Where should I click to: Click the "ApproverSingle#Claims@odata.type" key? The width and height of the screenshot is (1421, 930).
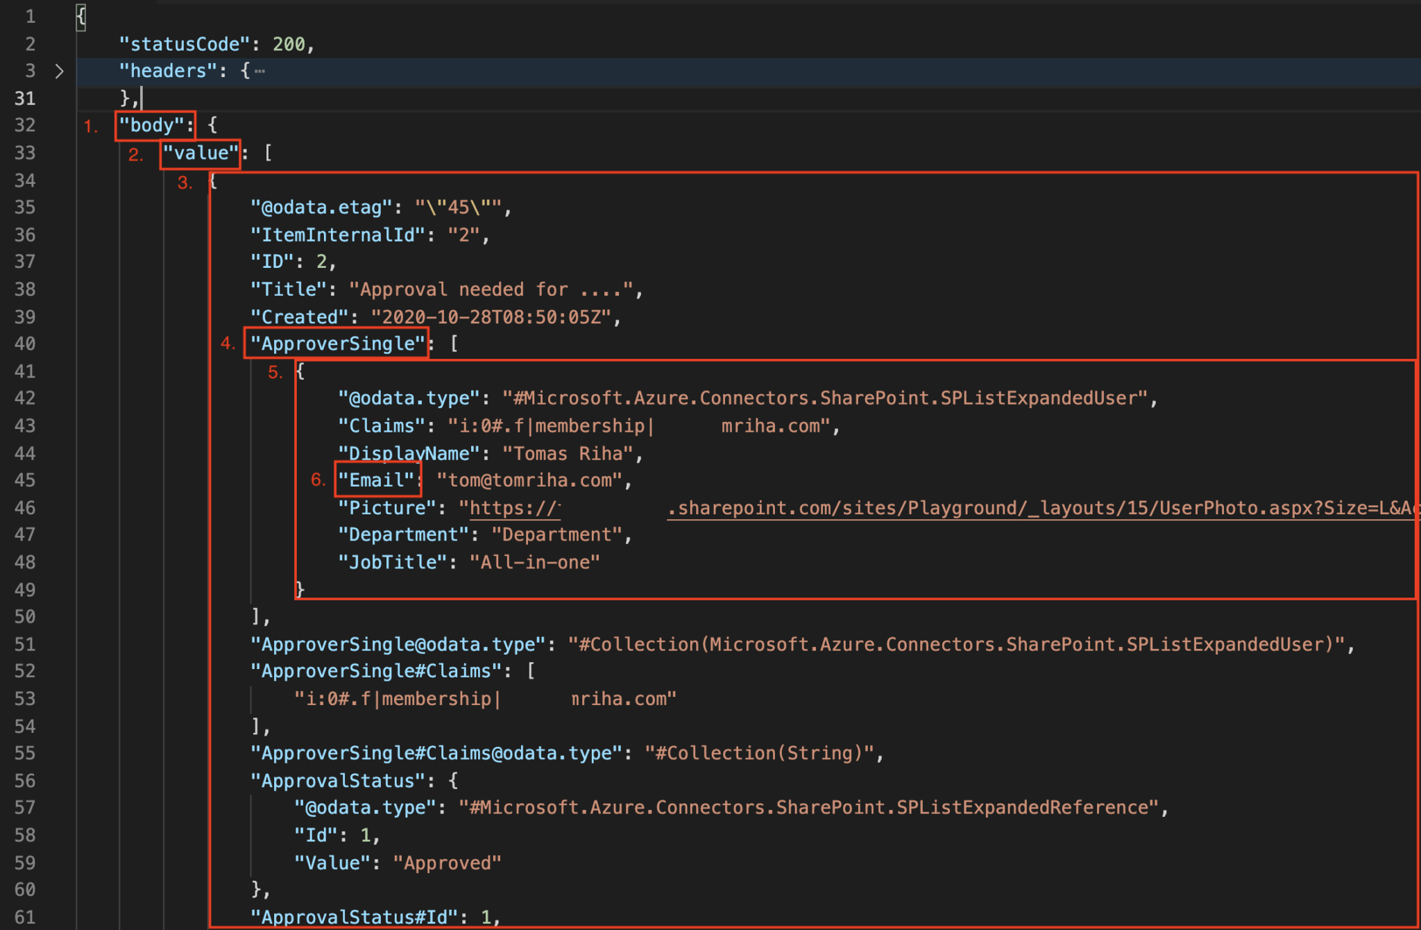click(436, 754)
